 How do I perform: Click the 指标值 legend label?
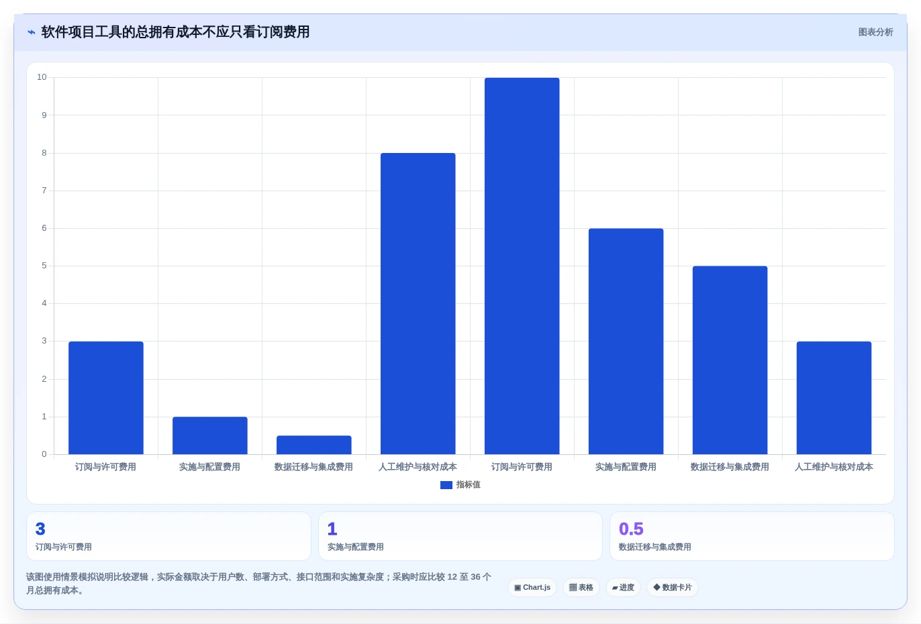(469, 484)
